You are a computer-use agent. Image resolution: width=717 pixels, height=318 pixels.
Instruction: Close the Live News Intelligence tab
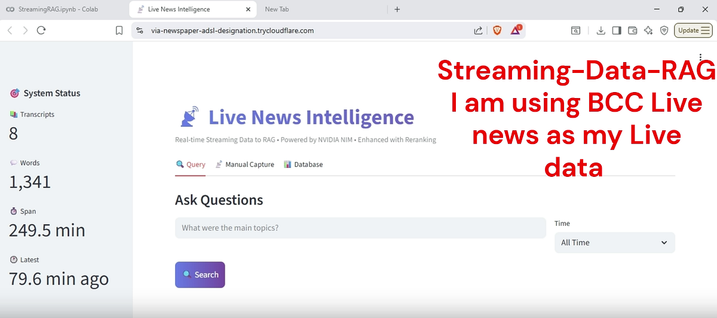[247, 9]
